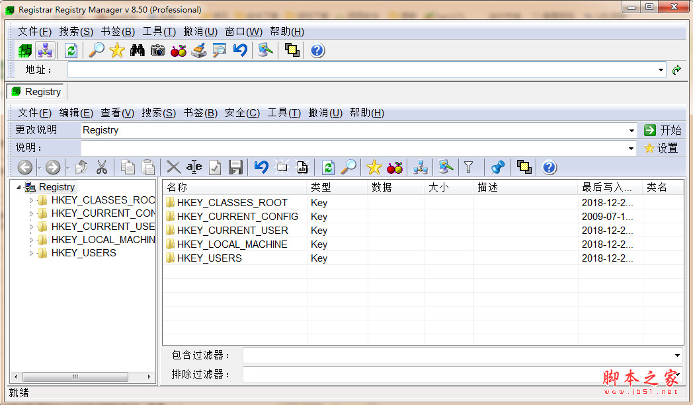Click the new ab value icon
This screenshot has height=405, width=693.
pos(303,167)
